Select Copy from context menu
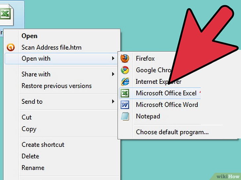Image resolution: width=241 pixels, height=180 pixels. (29, 129)
